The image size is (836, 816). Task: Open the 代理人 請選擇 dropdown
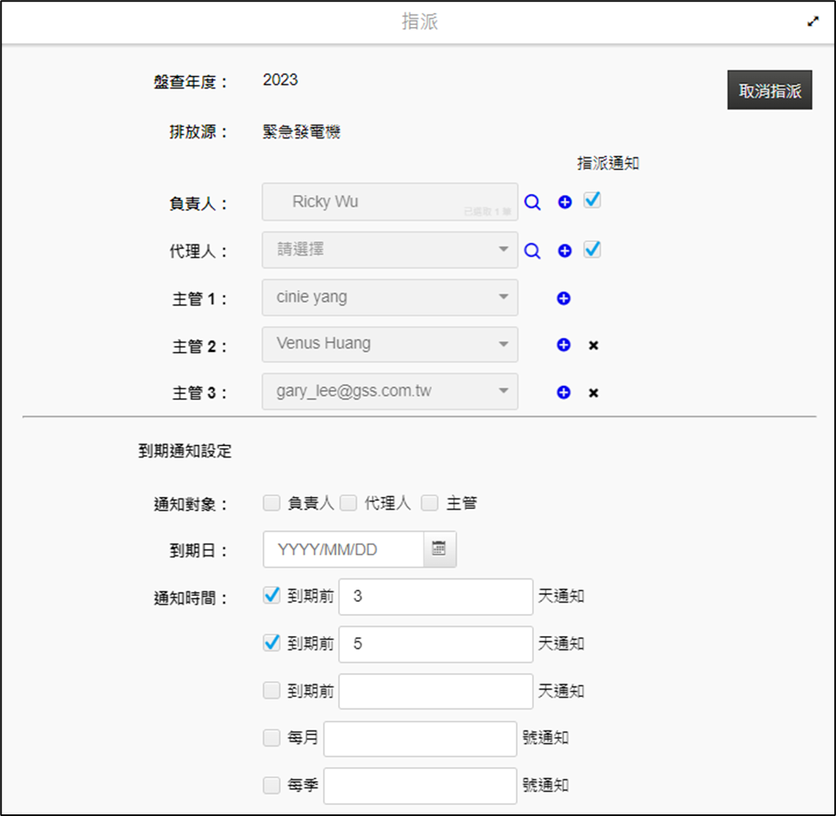point(389,250)
